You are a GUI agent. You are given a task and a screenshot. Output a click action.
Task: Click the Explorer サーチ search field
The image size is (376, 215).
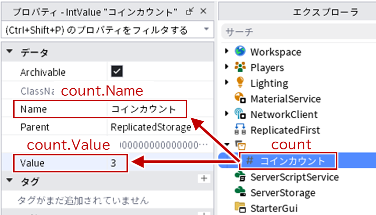click(299, 32)
